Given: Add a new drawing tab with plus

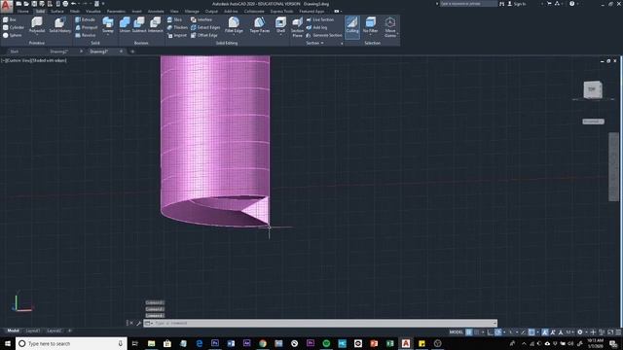Looking at the screenshot, I should tap(132, 52).
